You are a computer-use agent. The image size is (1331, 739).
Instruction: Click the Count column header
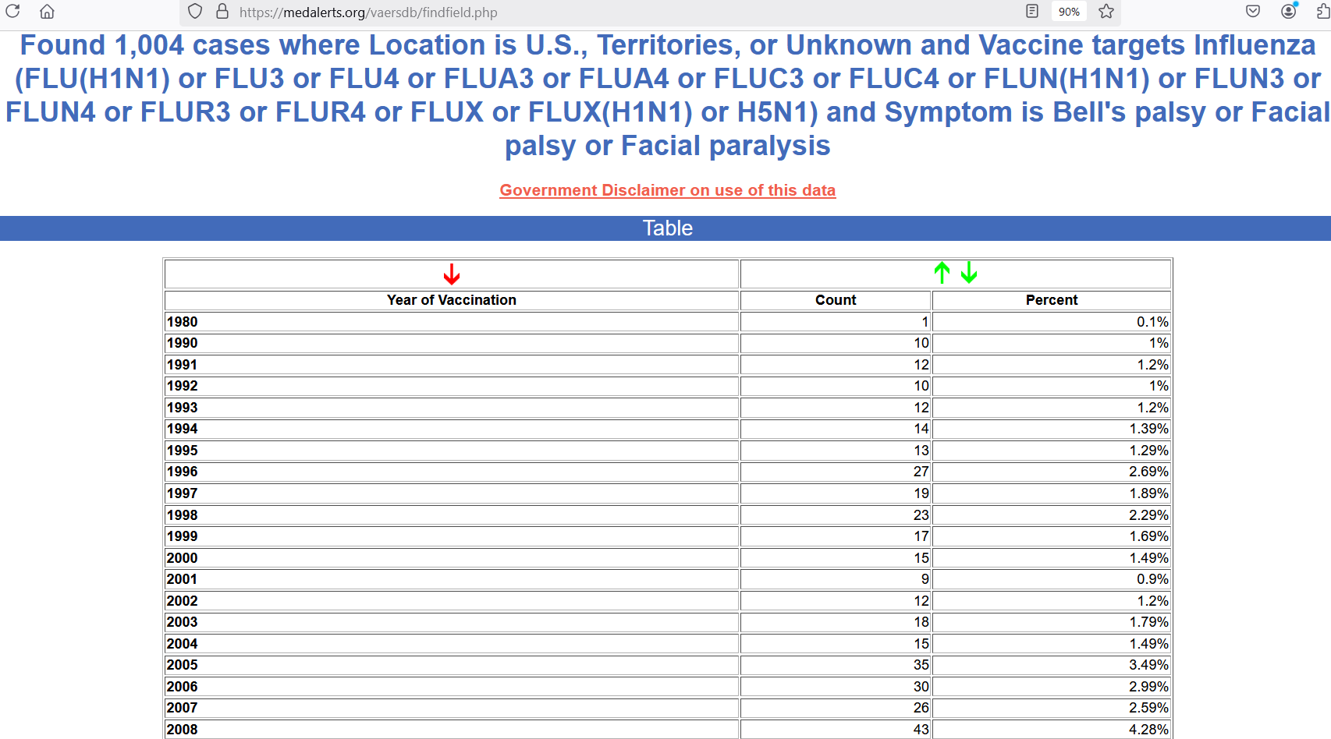pyautogui.click(x=836, y=300)
